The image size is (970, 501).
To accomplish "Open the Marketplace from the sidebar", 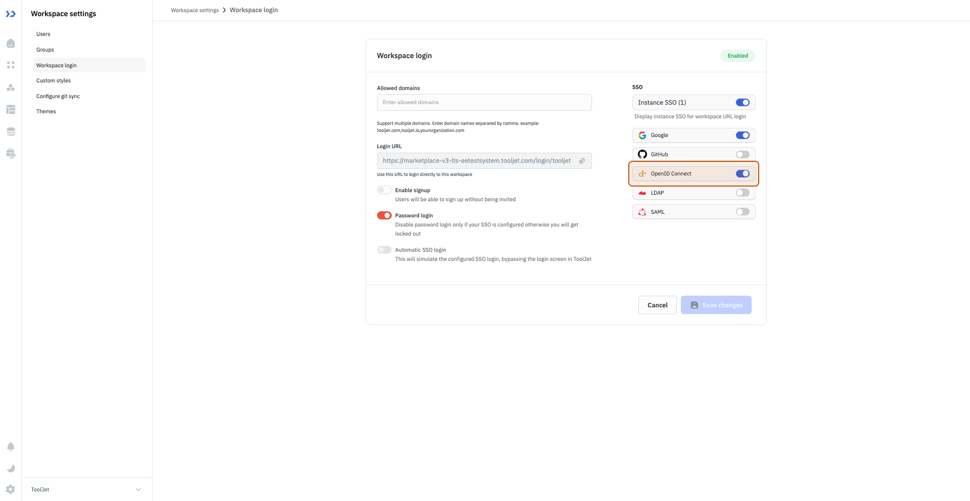I will click(x=11, y=153).
